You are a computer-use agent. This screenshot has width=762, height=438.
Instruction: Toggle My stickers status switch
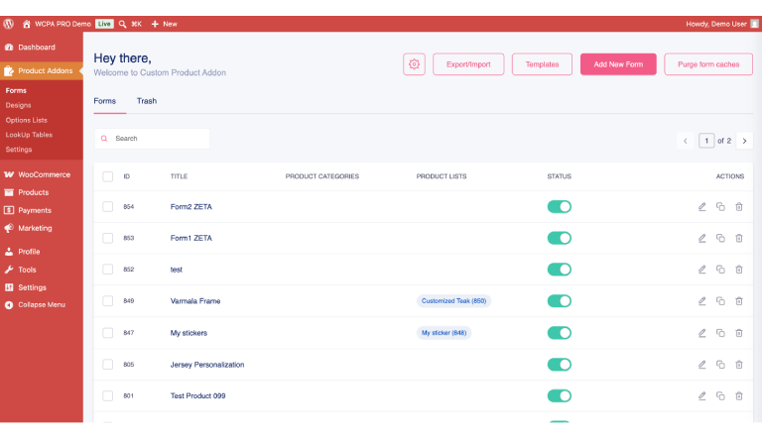click(560, 333)
